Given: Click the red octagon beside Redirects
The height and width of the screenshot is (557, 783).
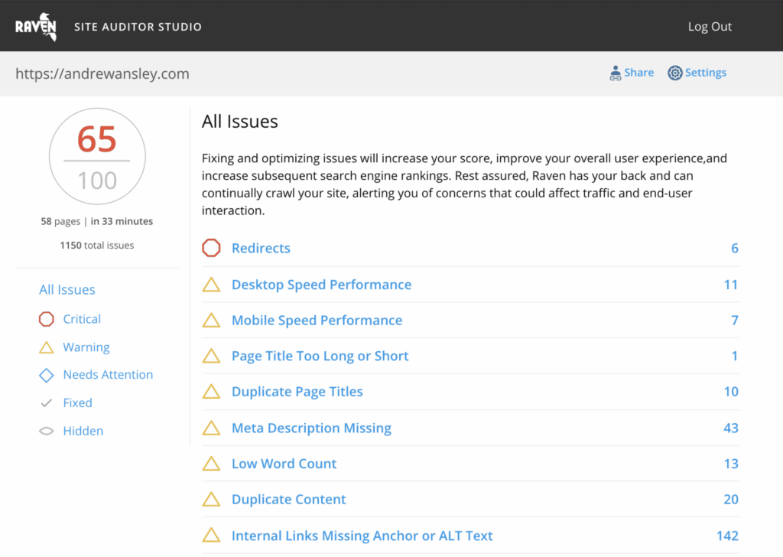Looking at the screenshot, I should pos(211,248).
